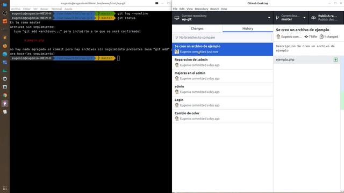Click the avatar on the 'Reparacion del admin' commit
The width and height of the screenshot is (344, 193).
click(x=177, y=65)
